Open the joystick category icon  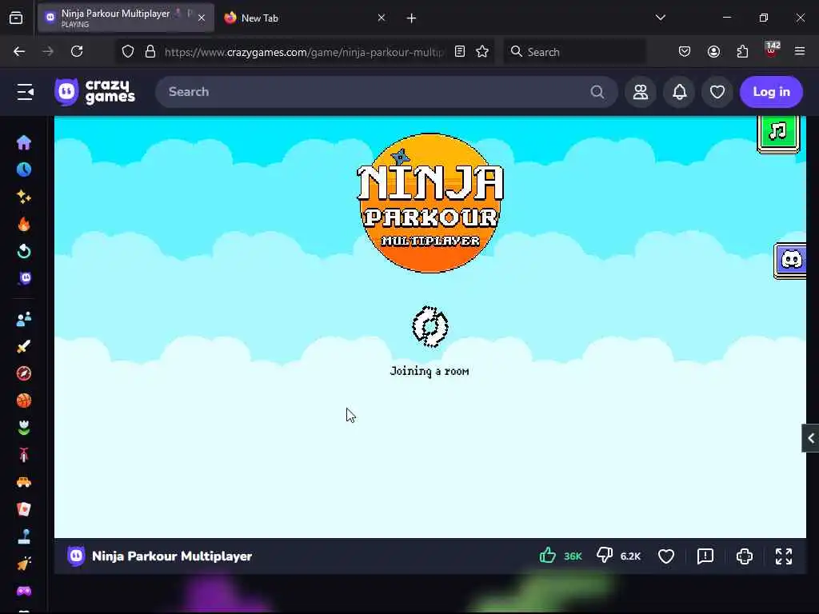[x=24, y=536]
